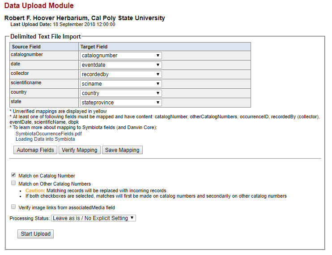Enable Match on Other Catalog Numbers
Screen dimensions: 332x255
pyautogui.click(x=13, y=183)
